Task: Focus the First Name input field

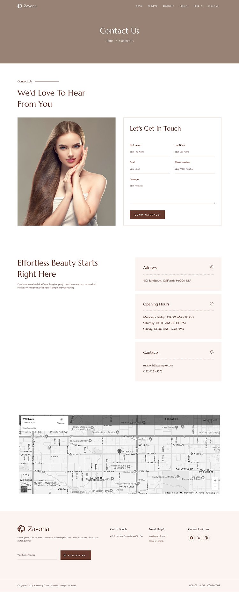Action: coord(150,152)
